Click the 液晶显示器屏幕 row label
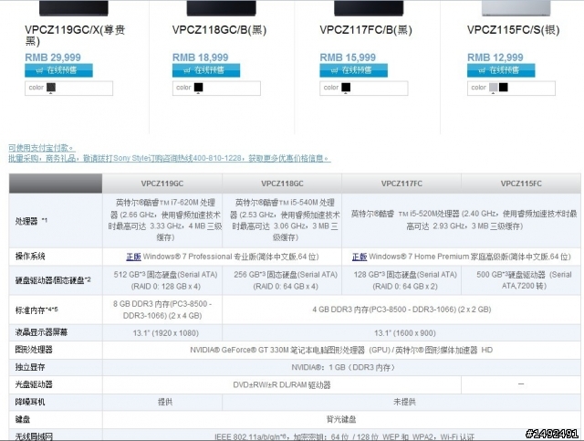This screenshot has height=441, width=584. pyautogui.click(x=41, y=332)
